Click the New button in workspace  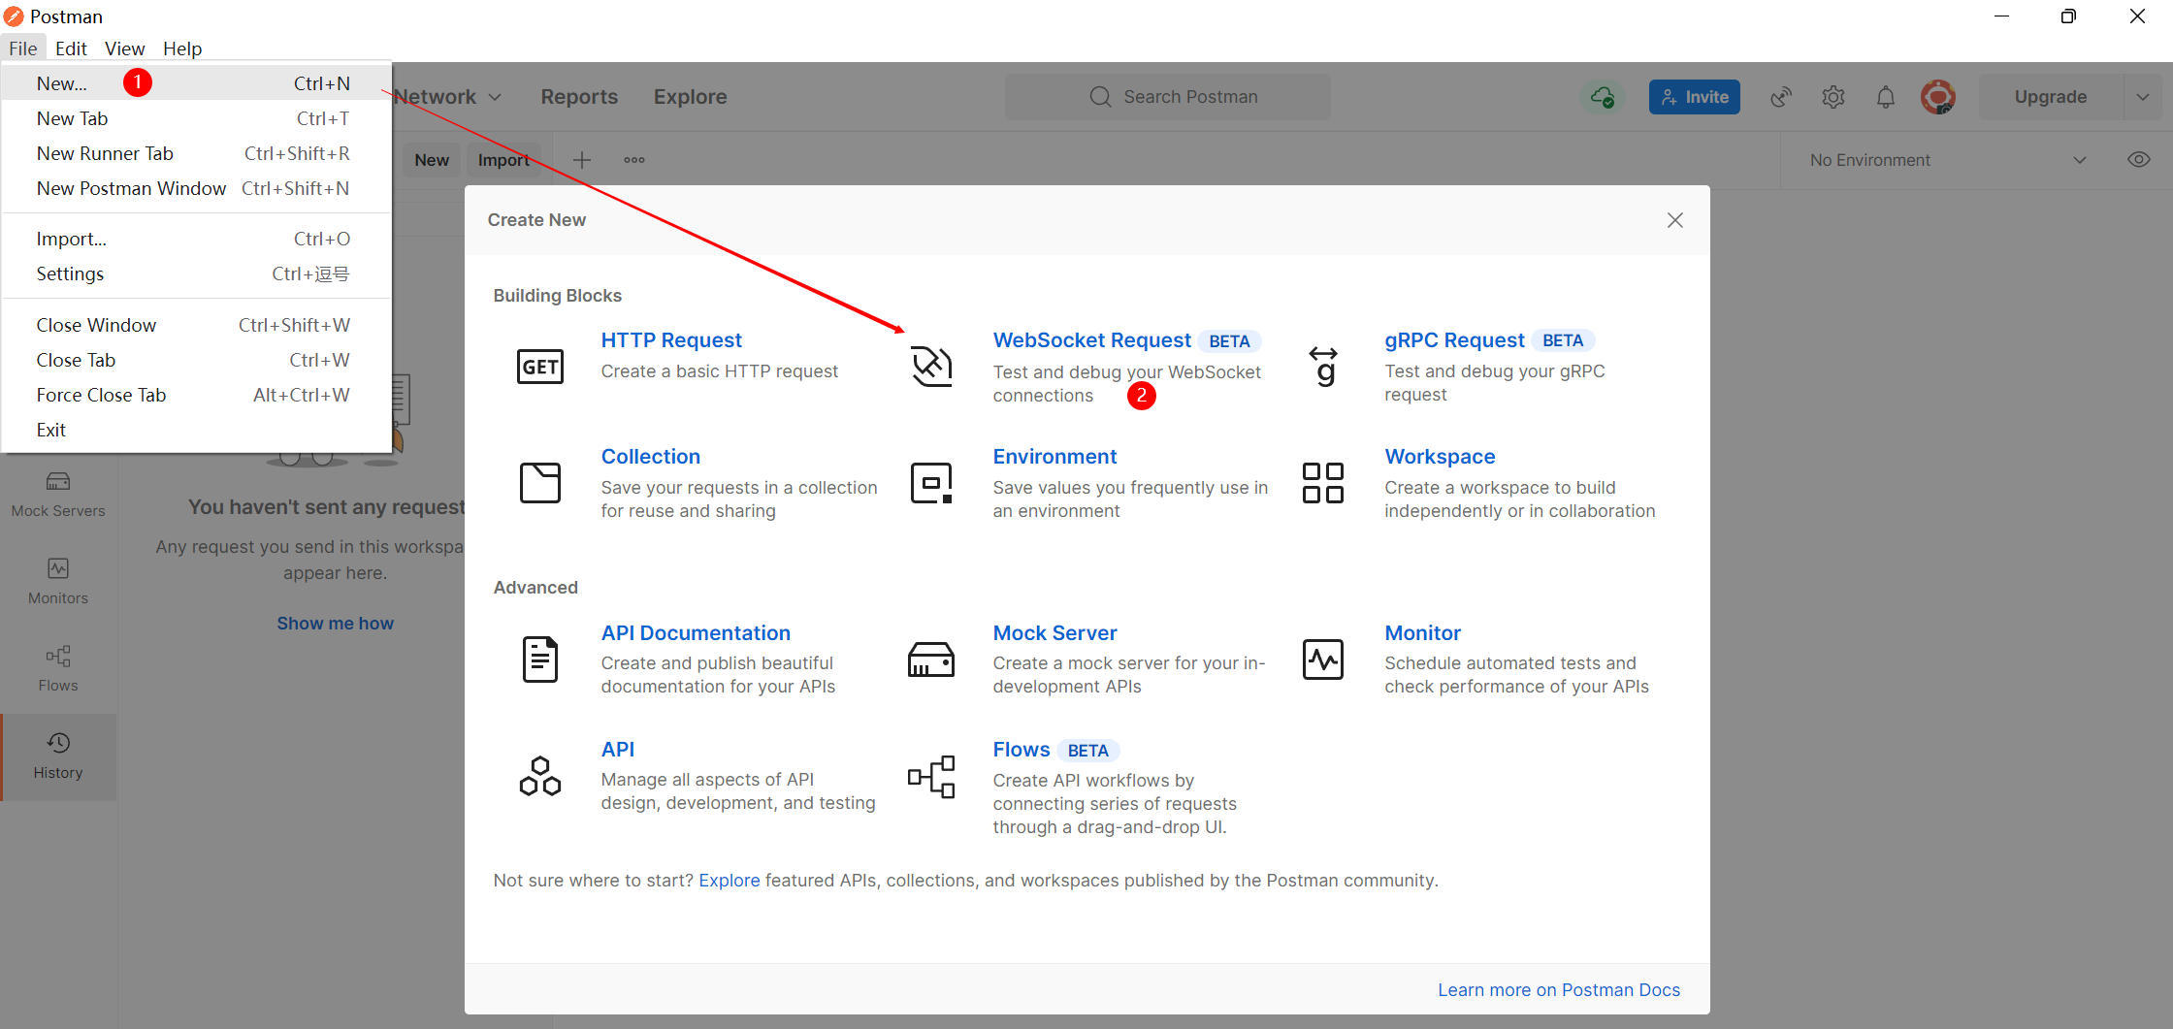pyautogui.click(x=432, y=160)
